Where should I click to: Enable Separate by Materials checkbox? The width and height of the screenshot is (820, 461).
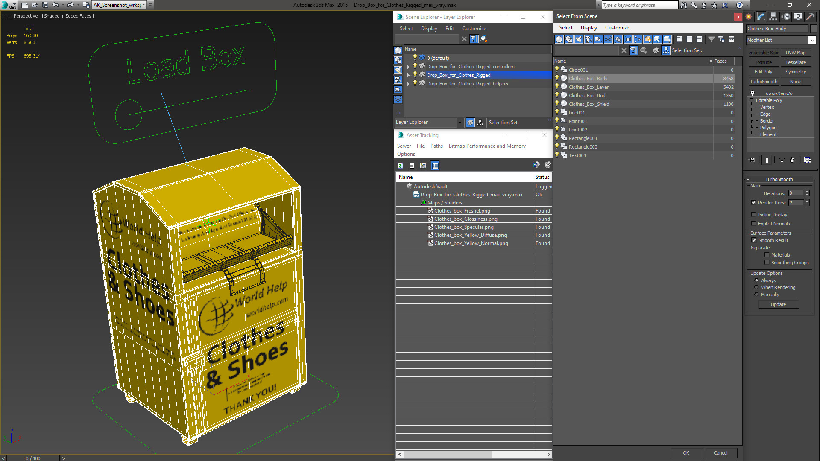click(767, 255)
